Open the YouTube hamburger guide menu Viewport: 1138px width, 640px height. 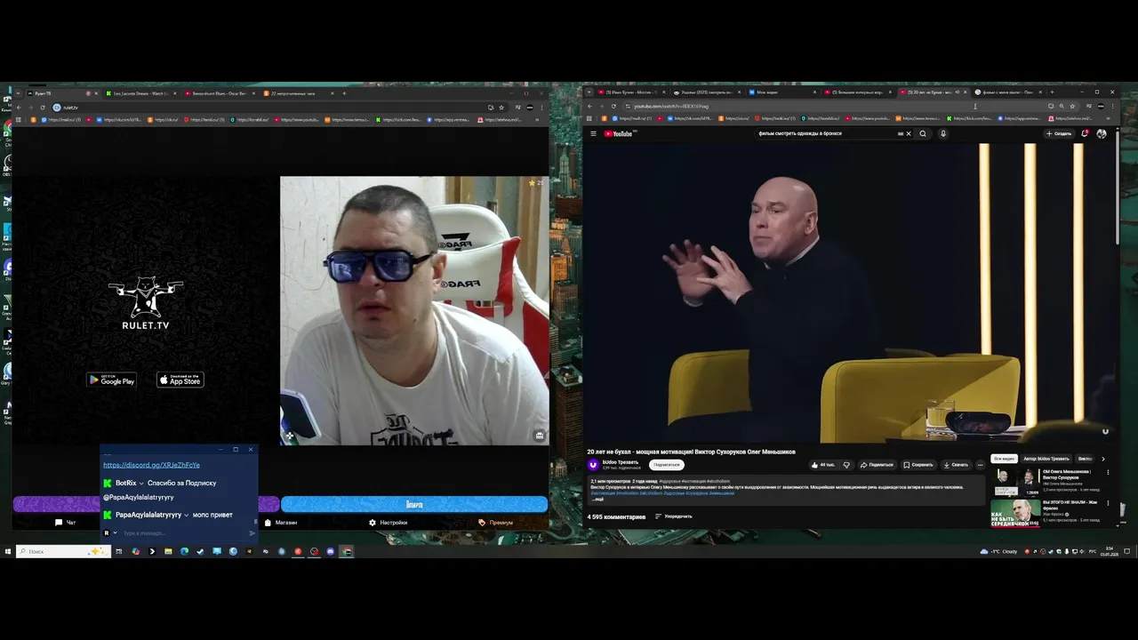593,134
